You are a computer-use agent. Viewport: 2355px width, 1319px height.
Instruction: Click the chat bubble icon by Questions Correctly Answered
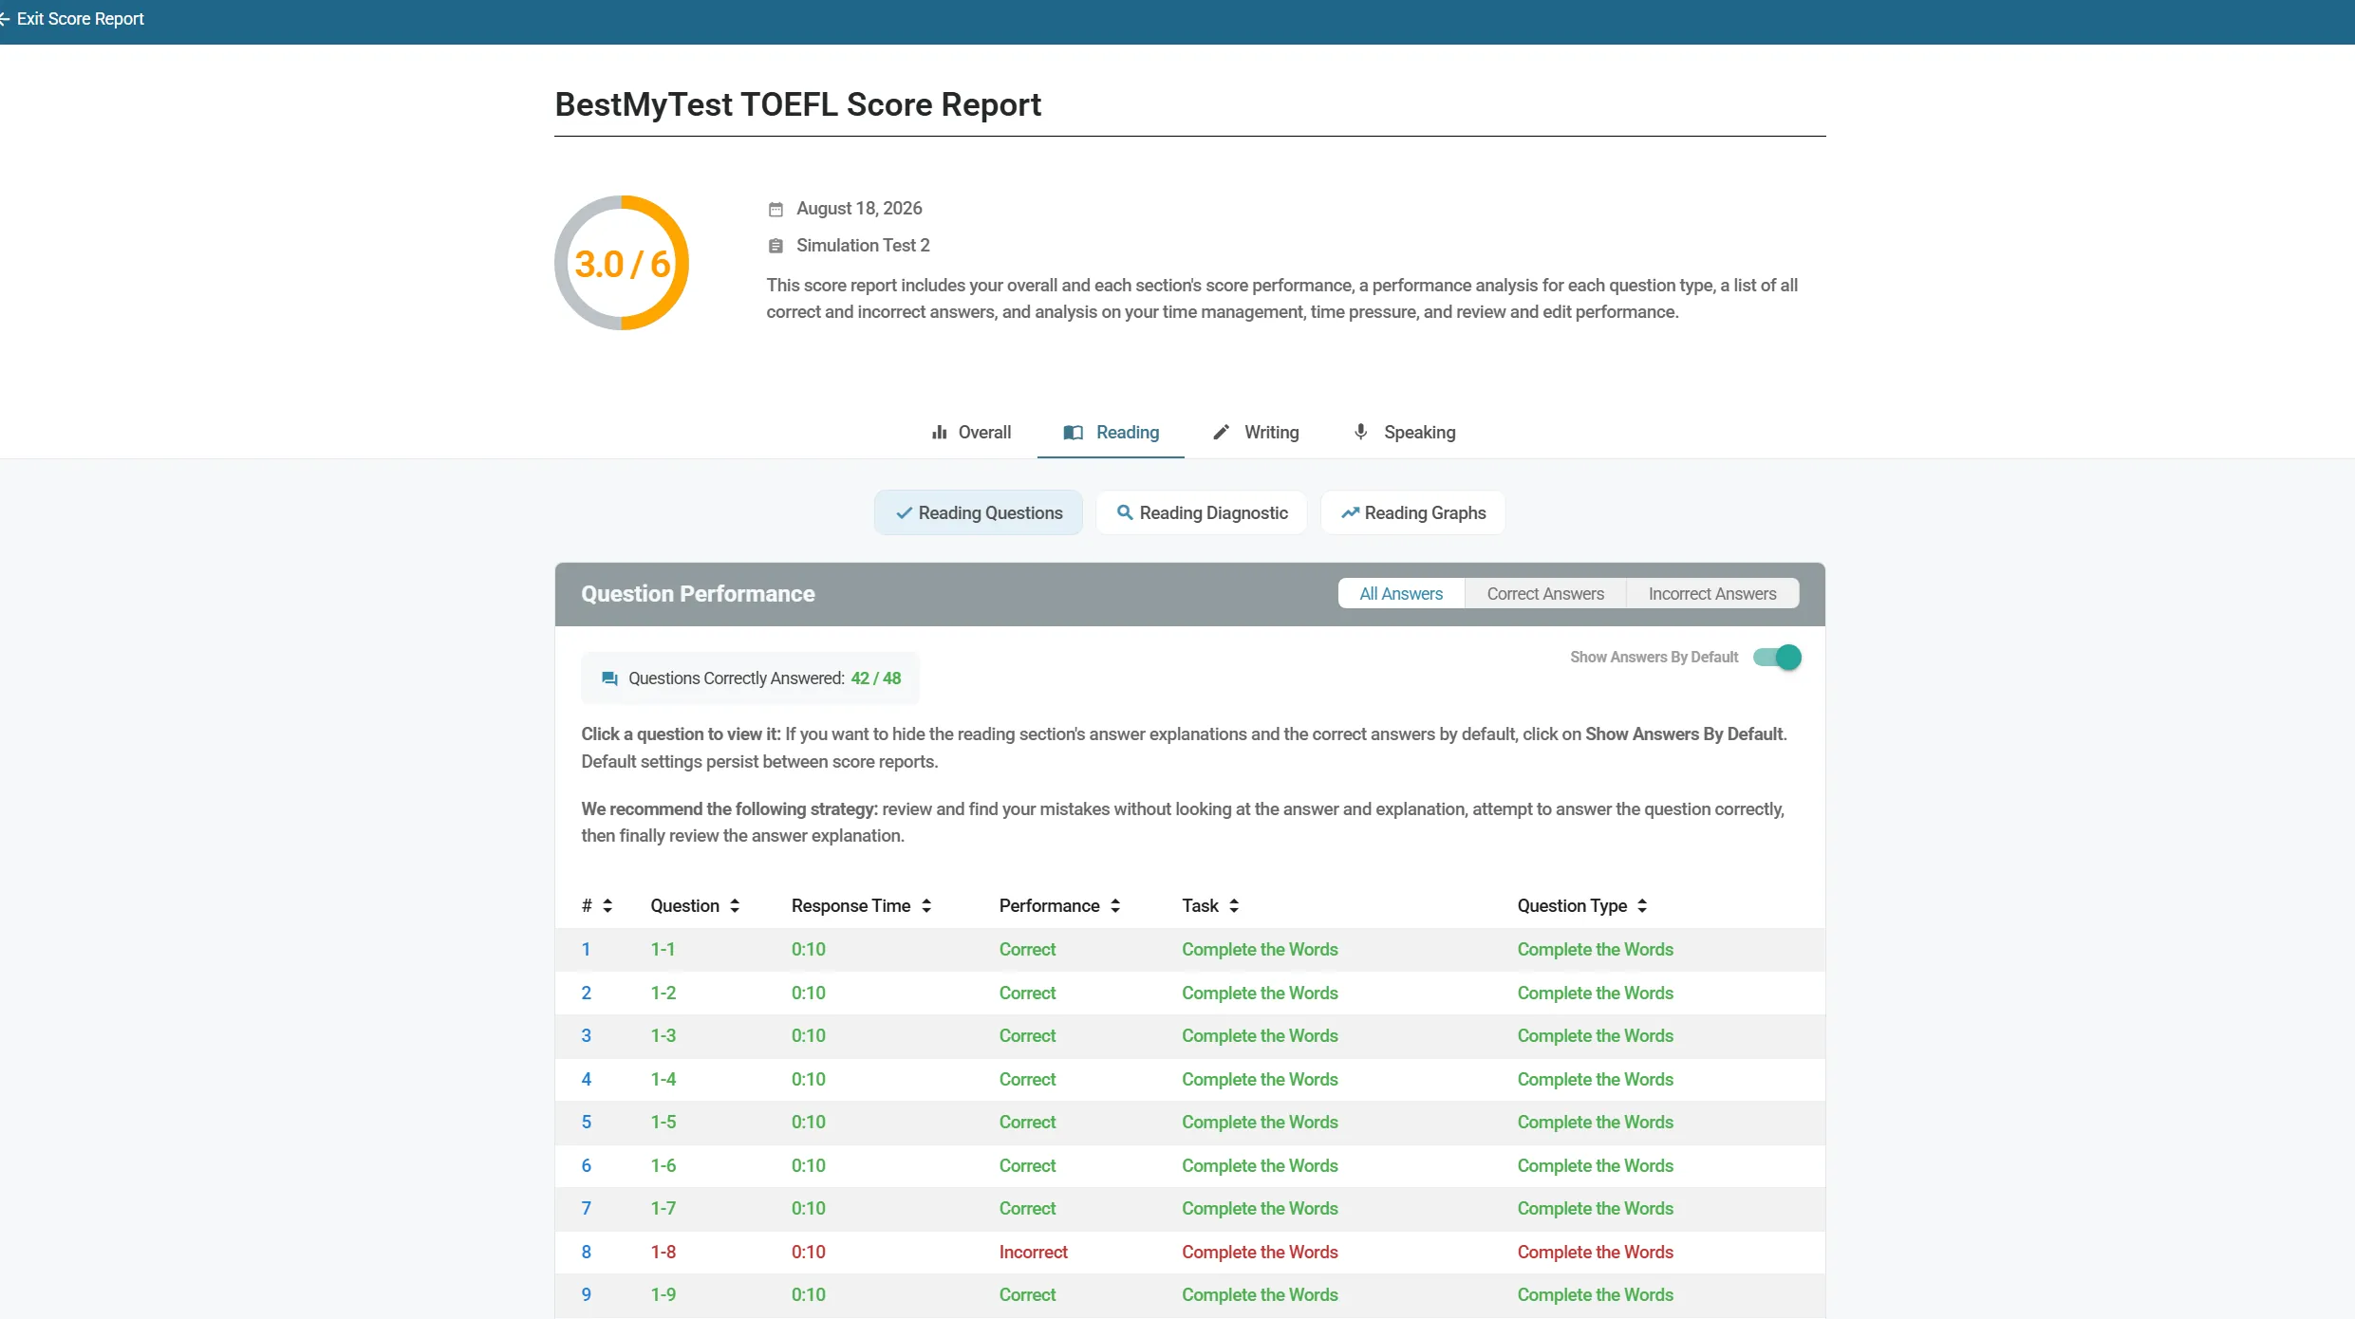(609, 679)
